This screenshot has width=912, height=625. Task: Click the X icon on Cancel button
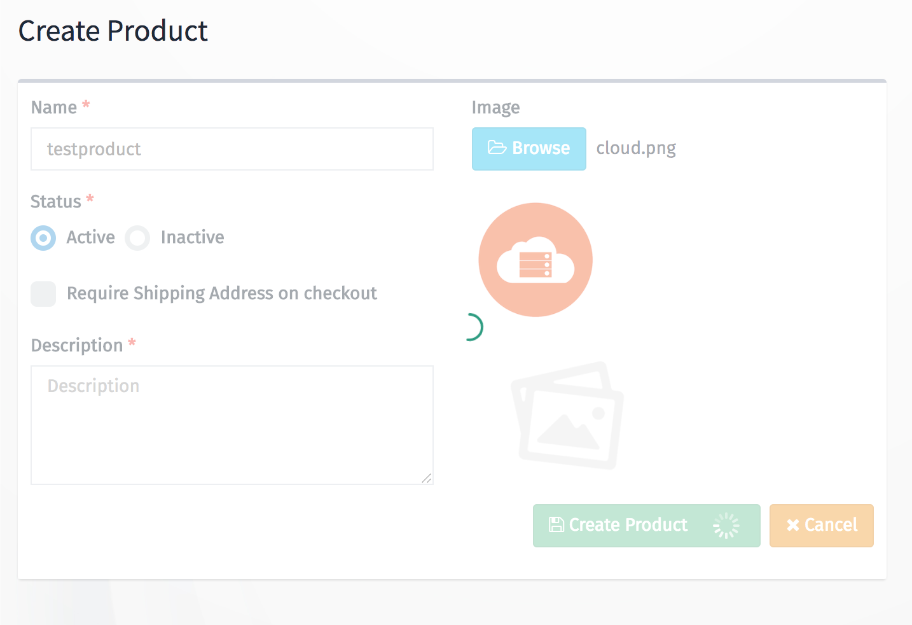792,525
